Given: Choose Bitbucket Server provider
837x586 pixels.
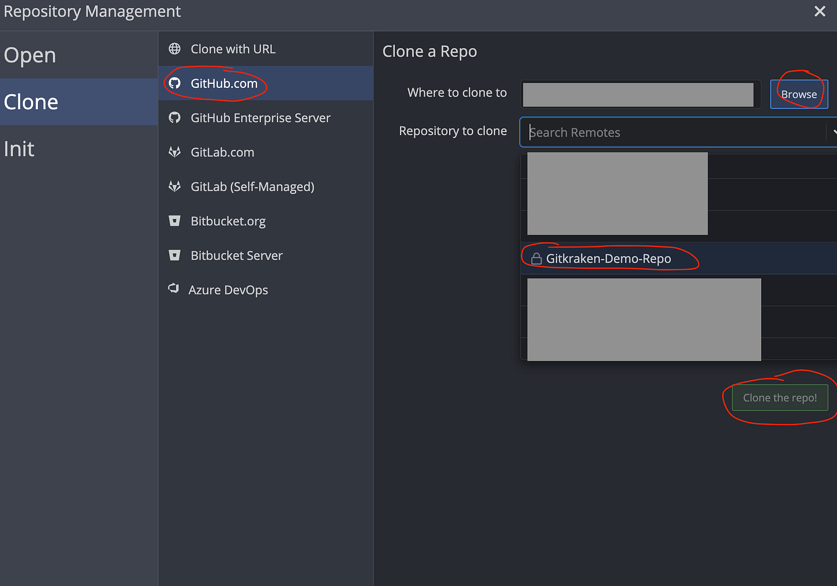Looking at the screenshot, I should point(266,255).
